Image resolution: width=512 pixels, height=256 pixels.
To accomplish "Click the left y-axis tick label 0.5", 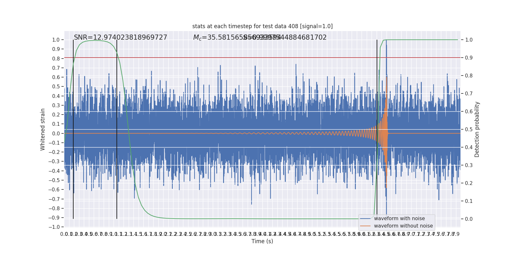I will [x=56, y=87].
